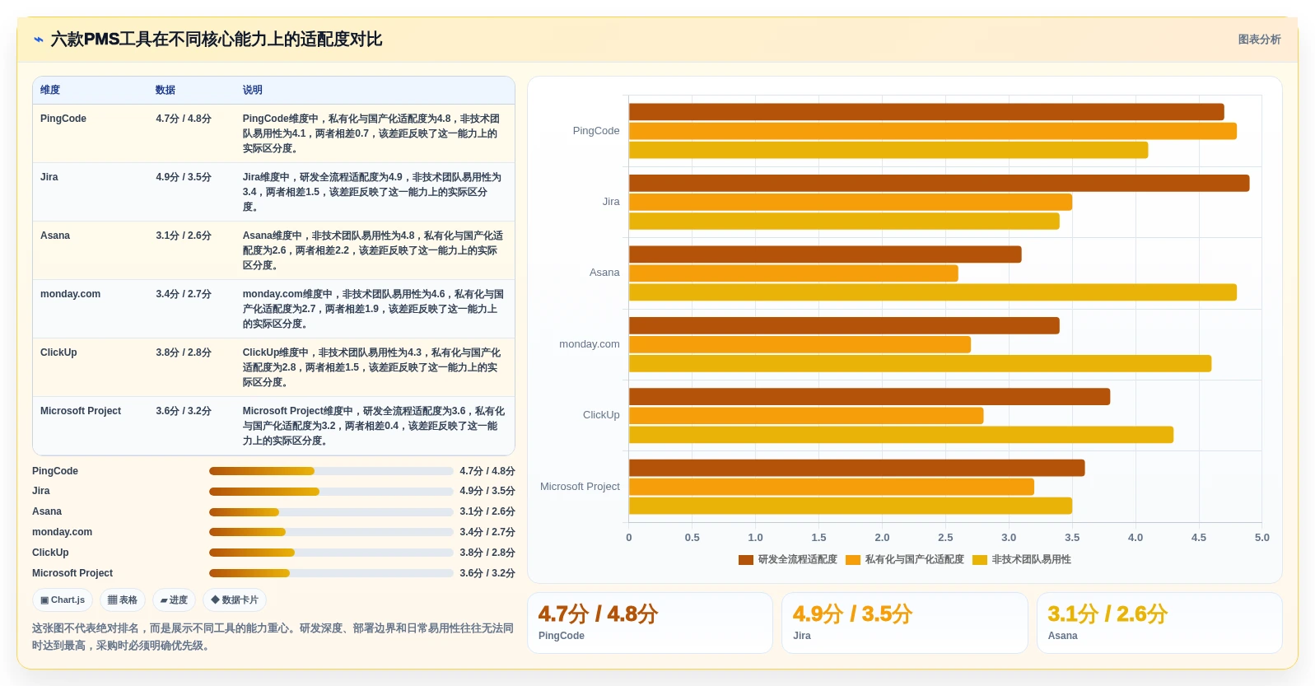Click the Microsoft Project progress bar
Image resolution: width=1315 pixels, height=686 pixels.
coord(331,573)
